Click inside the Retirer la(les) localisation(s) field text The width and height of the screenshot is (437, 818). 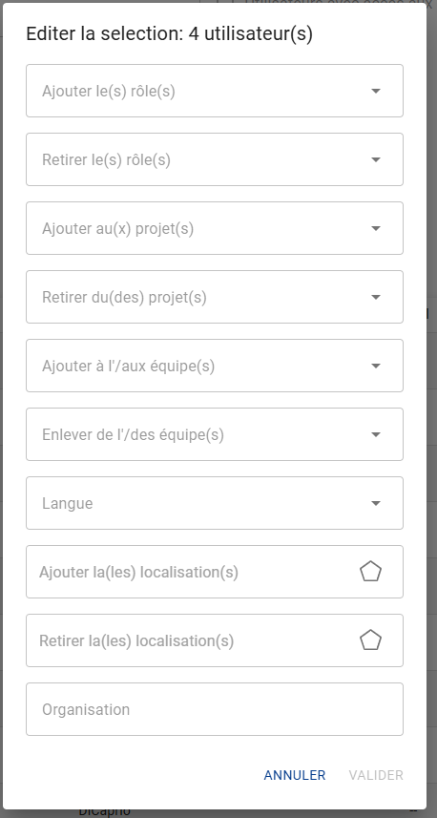tap(136, 640)
